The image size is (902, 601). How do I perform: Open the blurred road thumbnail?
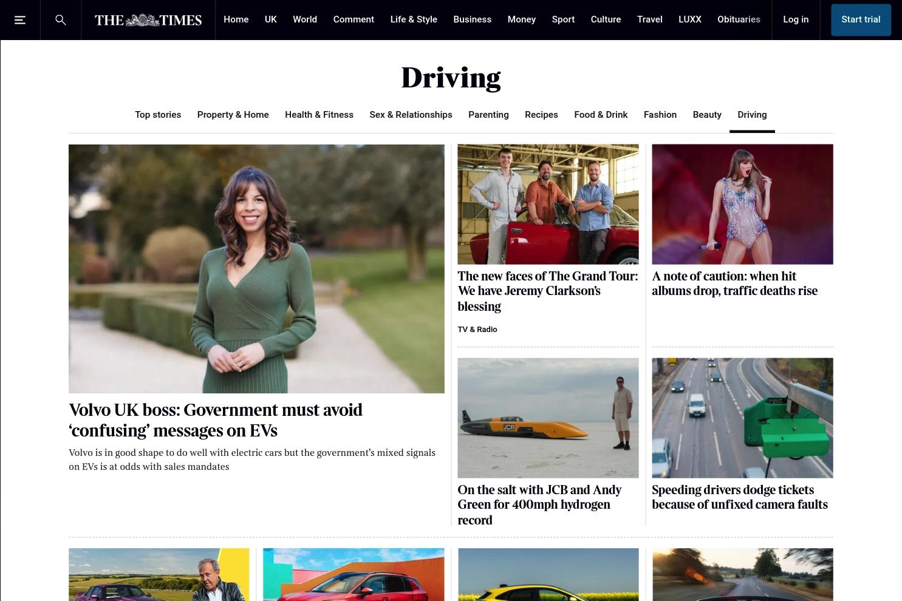pos(742,574)
